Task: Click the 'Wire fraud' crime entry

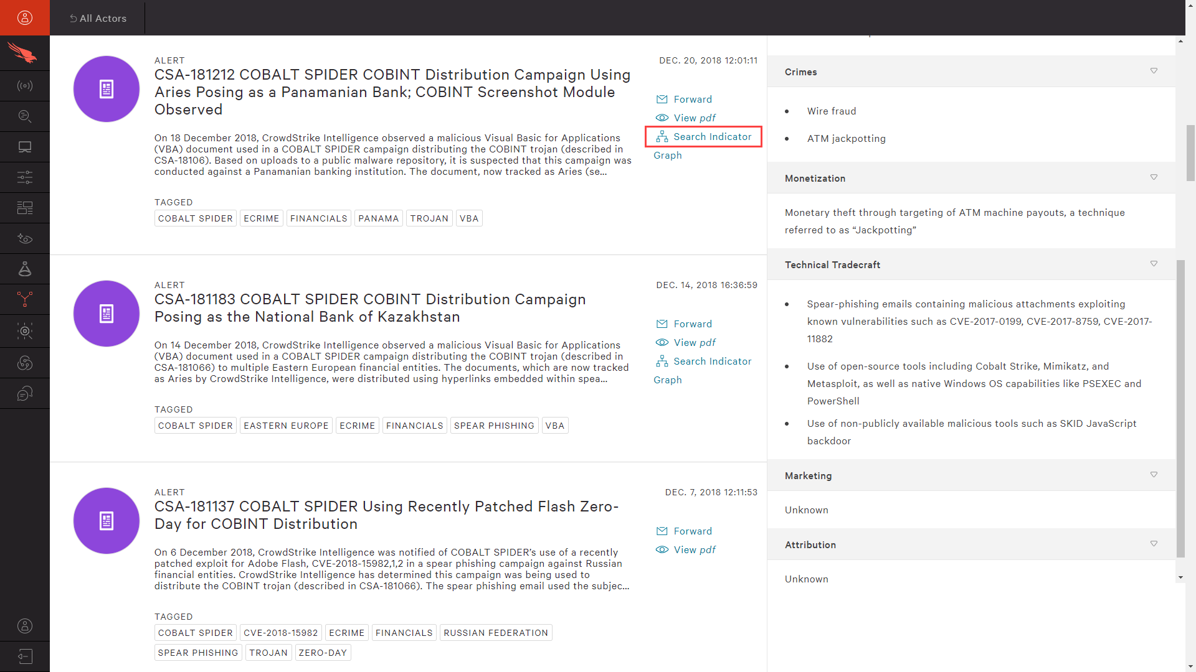Action: [x=832, y=111]
